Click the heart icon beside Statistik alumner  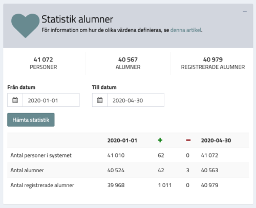26,26
